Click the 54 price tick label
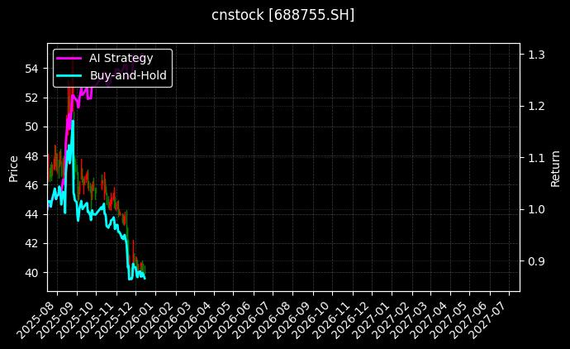Screen dimensions: 570x349 [31, 68]
